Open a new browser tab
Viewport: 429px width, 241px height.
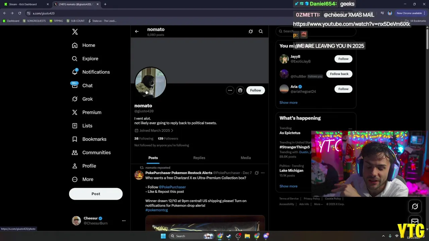tap(105, 4)
